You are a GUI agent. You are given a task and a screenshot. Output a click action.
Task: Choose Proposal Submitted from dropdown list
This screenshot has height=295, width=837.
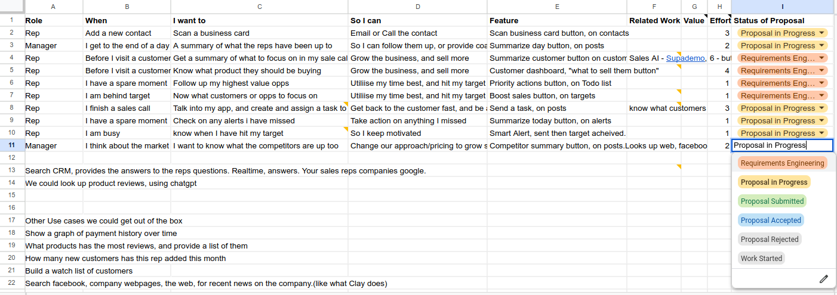point(772,201)
